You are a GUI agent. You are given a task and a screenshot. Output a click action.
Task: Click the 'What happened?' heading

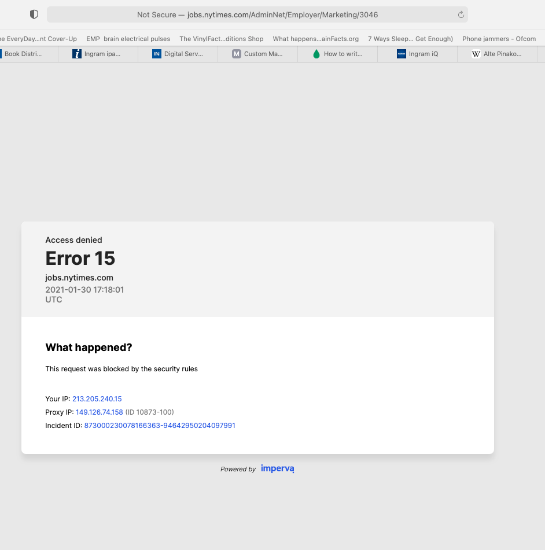point(89,347)
